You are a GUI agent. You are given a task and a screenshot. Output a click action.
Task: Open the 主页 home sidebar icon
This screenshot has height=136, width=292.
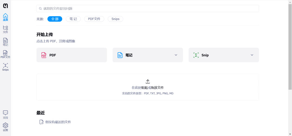5,17
